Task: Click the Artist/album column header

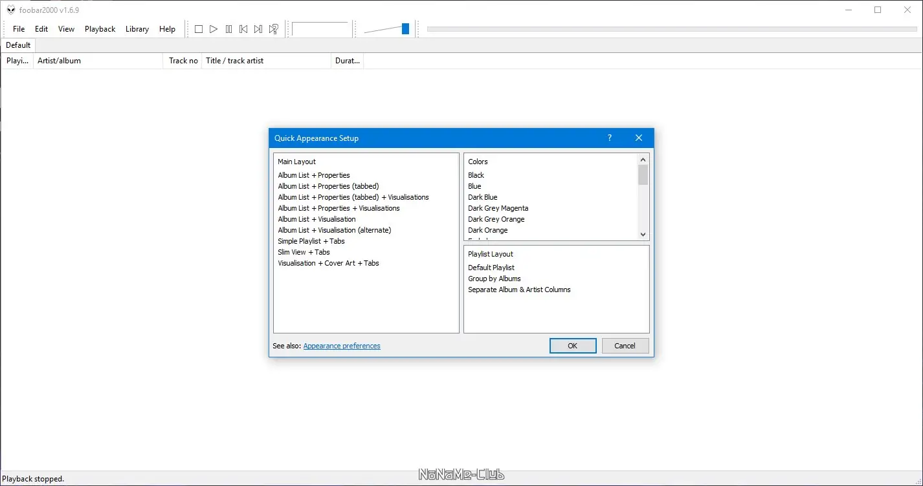Action: coord(98,61)
